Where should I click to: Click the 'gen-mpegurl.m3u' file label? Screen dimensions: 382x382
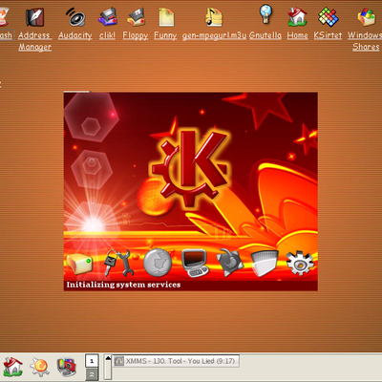[214, 35]
